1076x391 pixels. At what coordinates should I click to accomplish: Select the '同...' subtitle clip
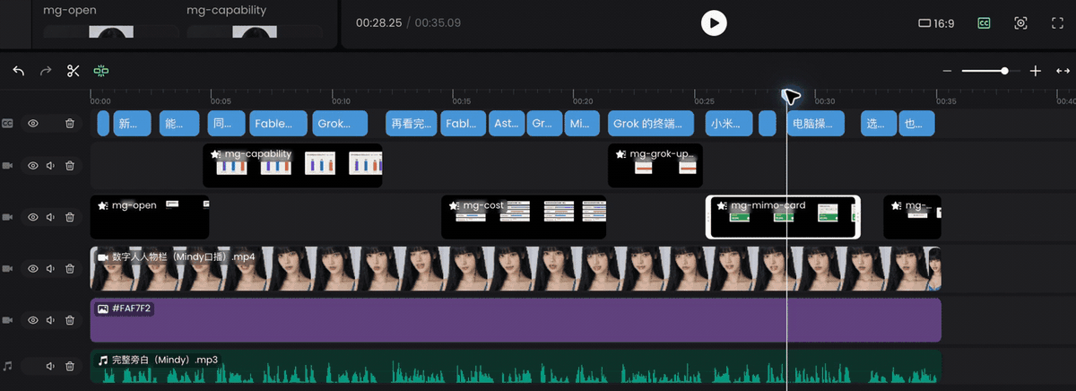226,124
